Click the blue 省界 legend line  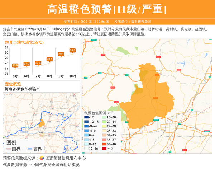[30, 149]
